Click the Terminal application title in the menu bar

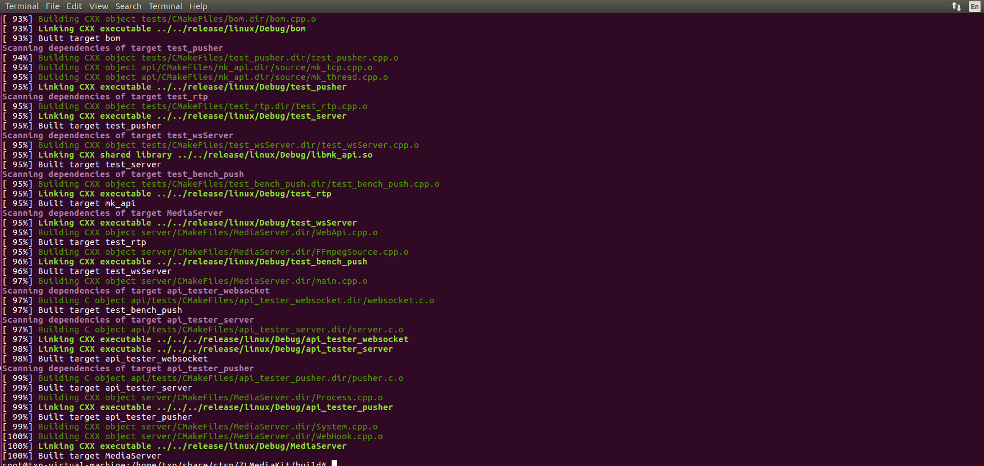point(22,6)
